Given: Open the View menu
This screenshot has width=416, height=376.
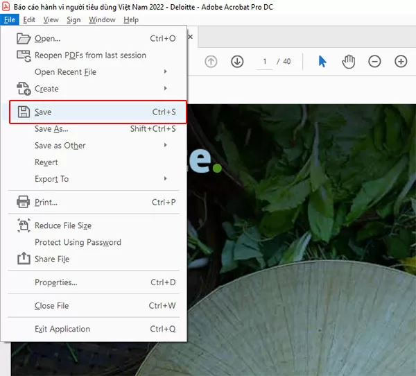Looking at the screenshot, I should coord(51,20).
